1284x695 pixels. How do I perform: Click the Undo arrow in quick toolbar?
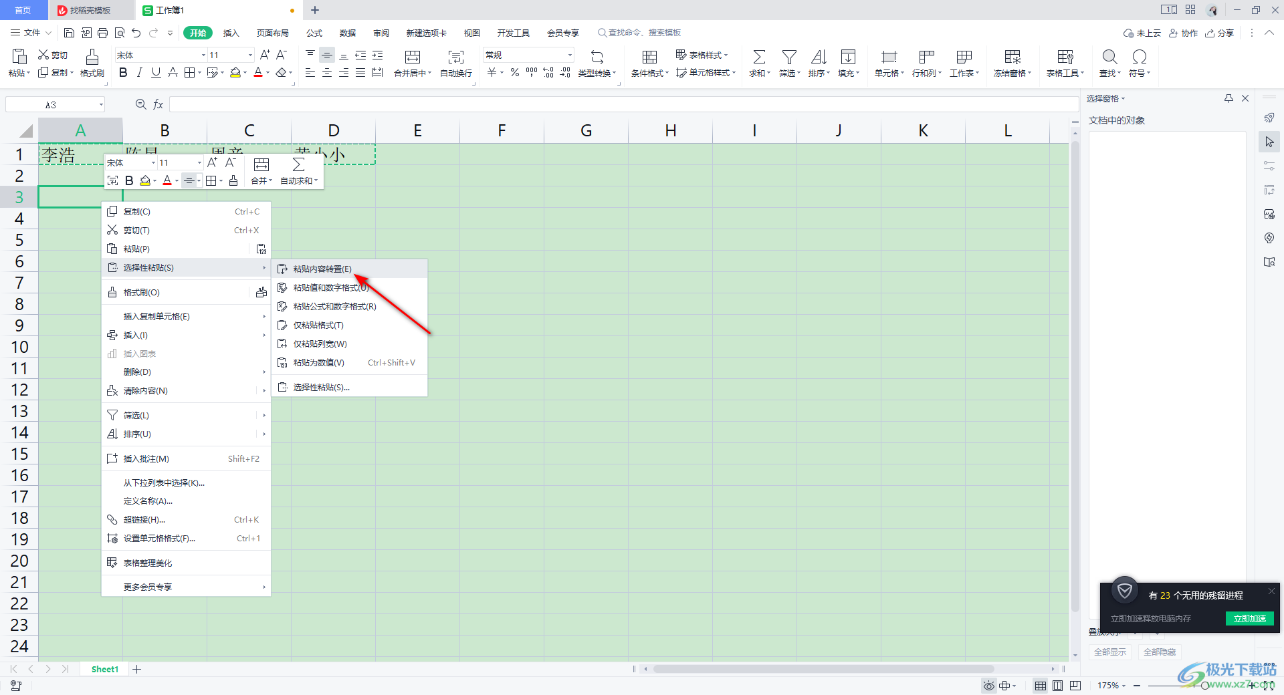pos(136,33)
